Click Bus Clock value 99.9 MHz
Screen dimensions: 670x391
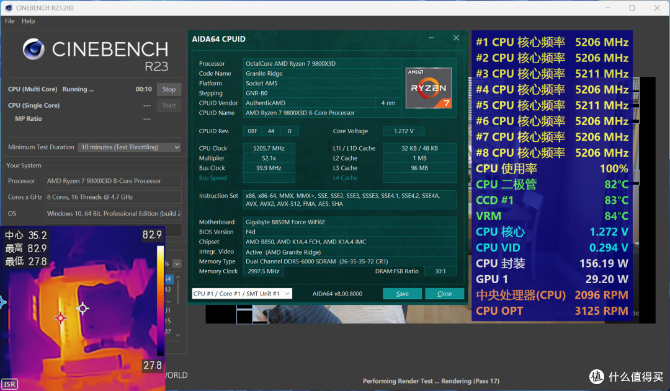(x=269, y=168)
